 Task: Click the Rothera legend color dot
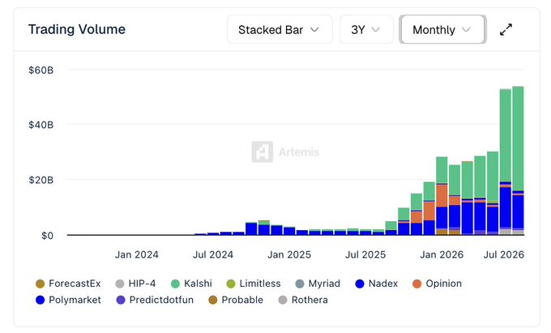coord(283,300)
